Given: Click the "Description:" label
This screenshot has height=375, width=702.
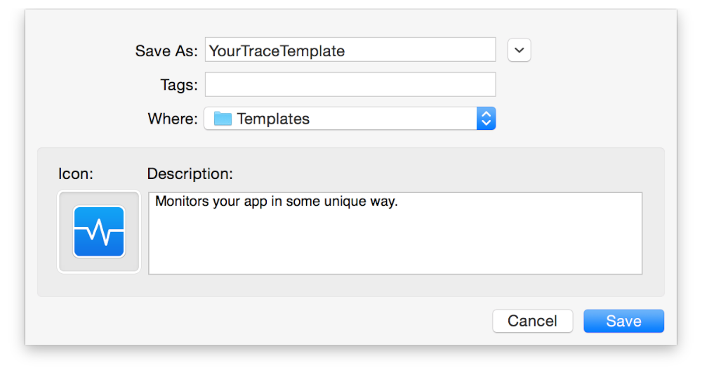Looking at the screenshot, I should coord(190,173).
